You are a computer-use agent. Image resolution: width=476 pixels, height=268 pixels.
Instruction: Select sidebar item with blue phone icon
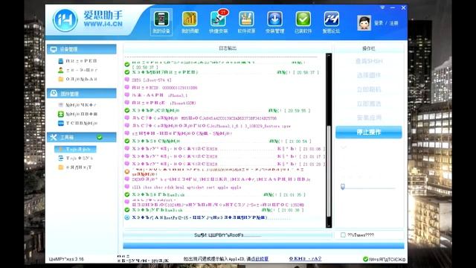point(77,61)
